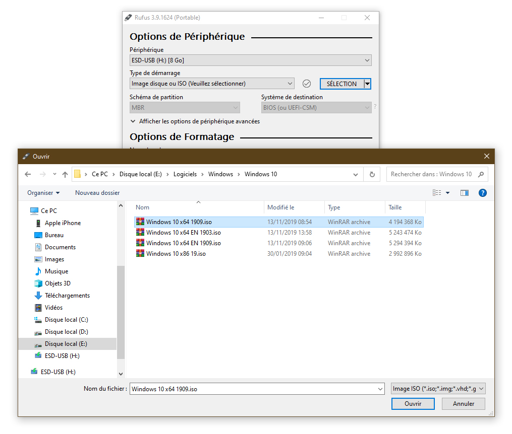Open the help question mark icon
The image size is (512, 434).
tap(482, 193)
